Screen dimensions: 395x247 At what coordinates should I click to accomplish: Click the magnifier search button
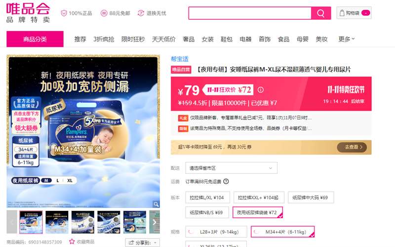point(321,13)
